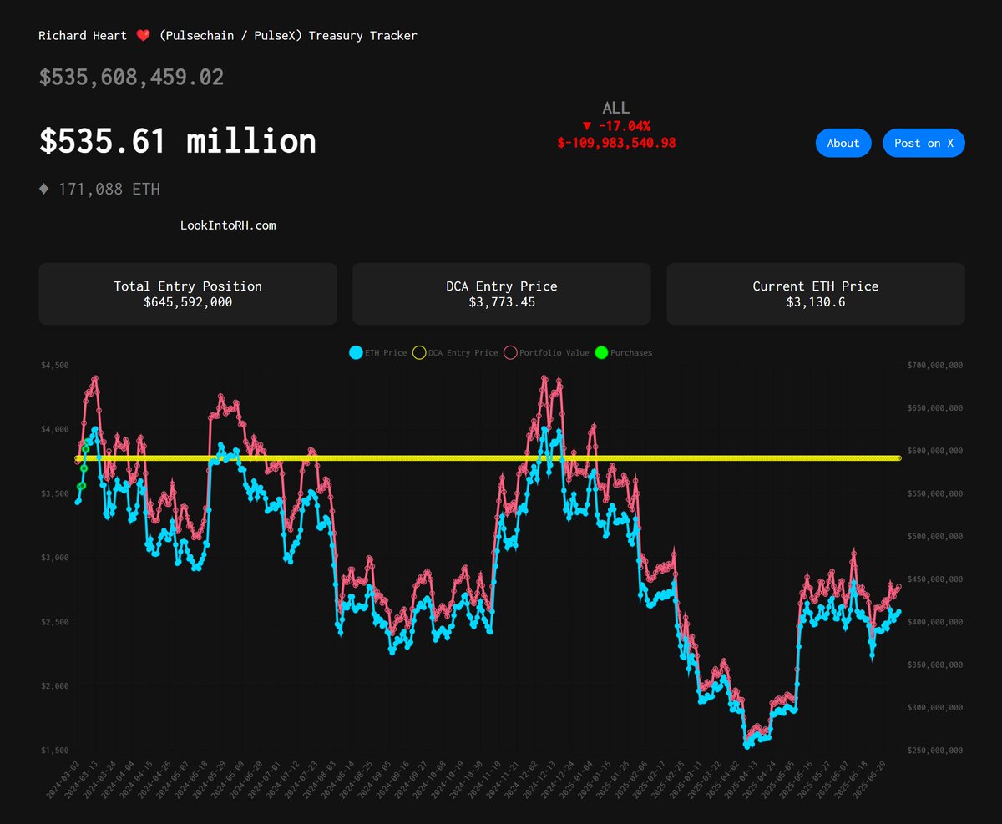This screenshot has width=1002, height=824.
Task: Click the $3,000 left axis label
Action: click(x=55, y=558)
